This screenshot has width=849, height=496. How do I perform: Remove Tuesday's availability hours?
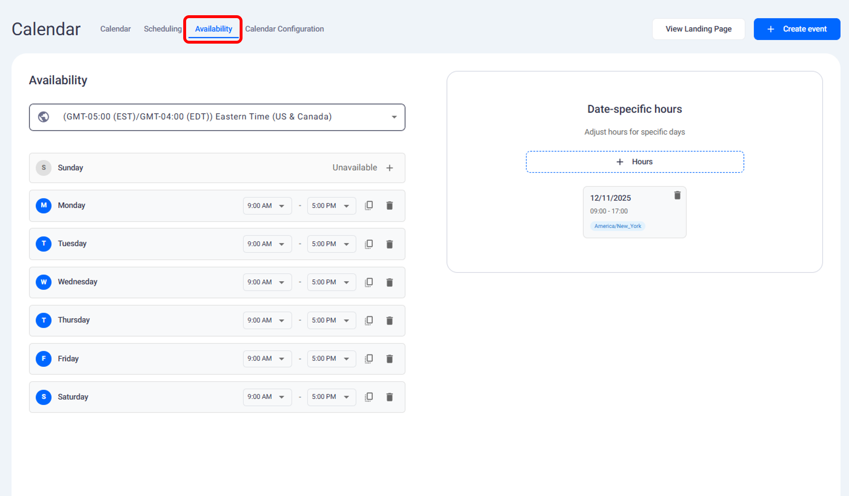(390, 244)
